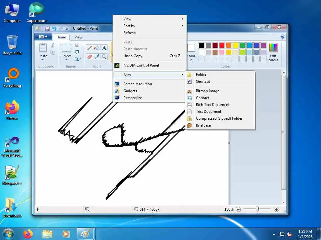The width and height of the screenshot is (321, 240).
Task: Select the Pencil tool in Paint
Action: [89, 48]
